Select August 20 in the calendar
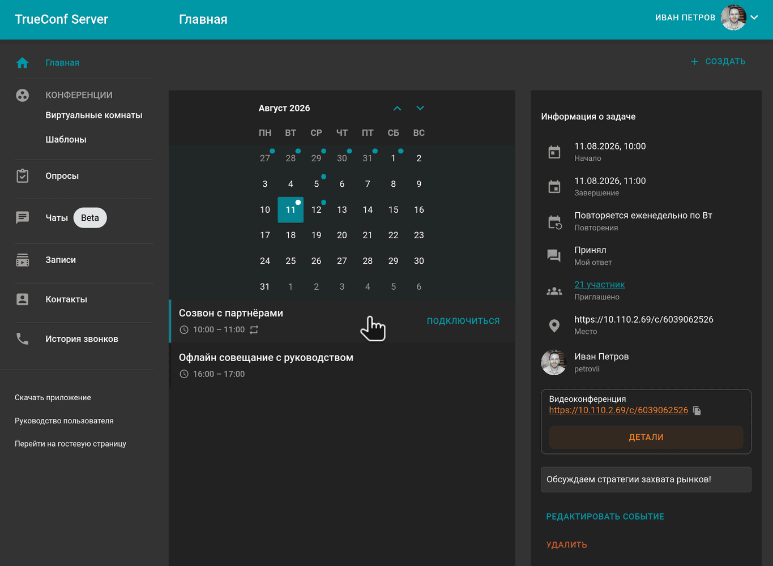Screen dimensions: 773x566 (342, 235)
